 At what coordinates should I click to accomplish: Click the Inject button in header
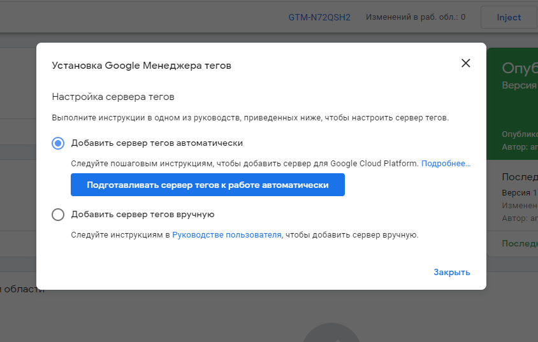(x=509, y=17)
